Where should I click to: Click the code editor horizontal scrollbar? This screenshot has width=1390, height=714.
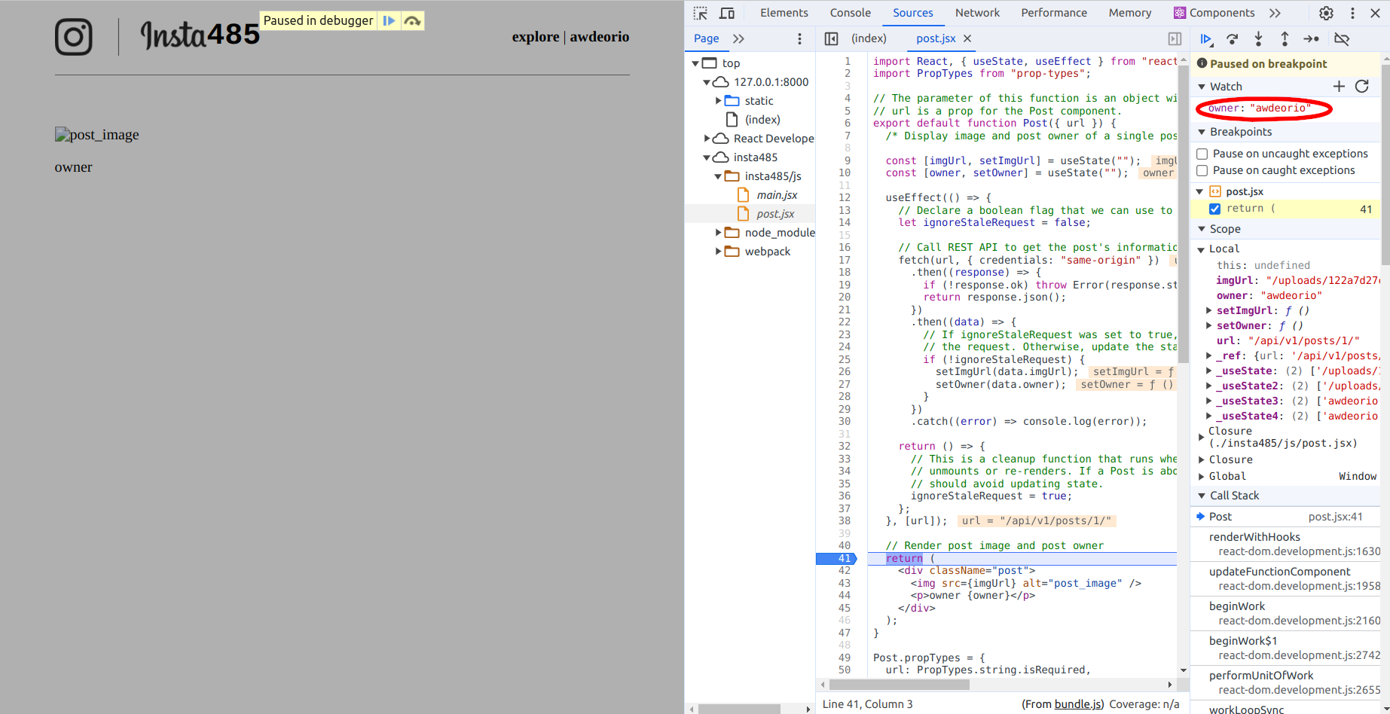[x=899, y=685]
